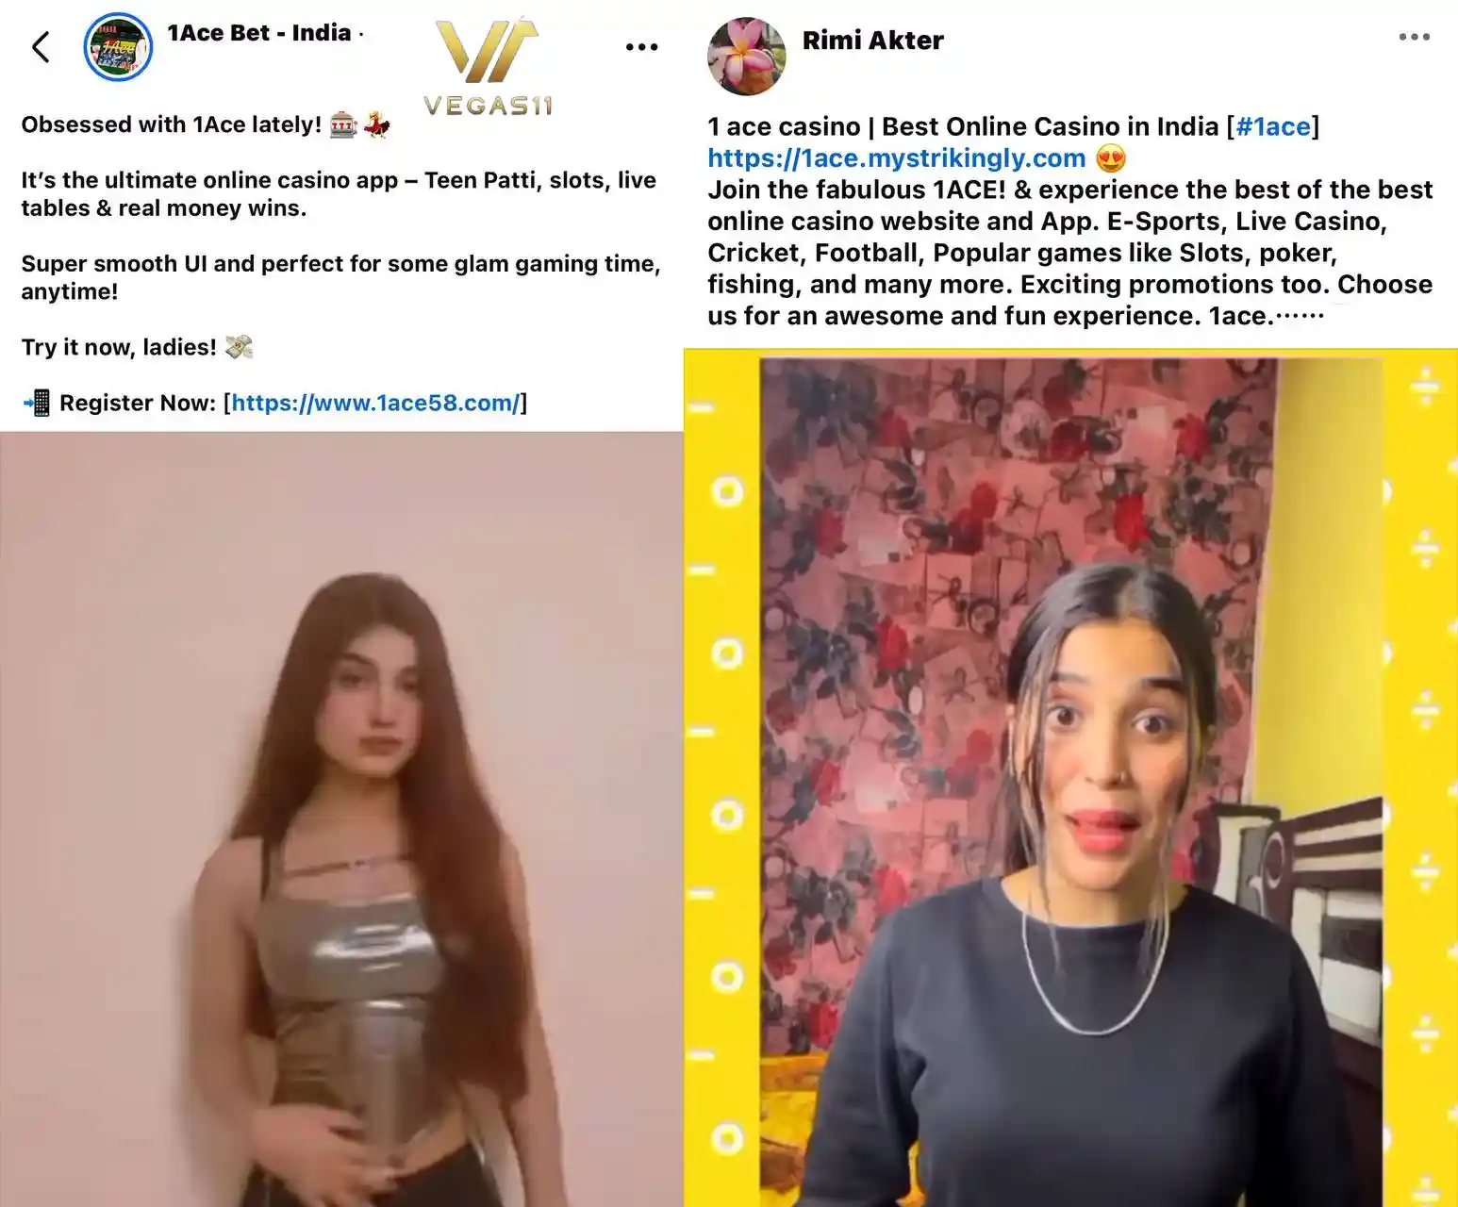Click the slot machine emoji

click(343, 124)
